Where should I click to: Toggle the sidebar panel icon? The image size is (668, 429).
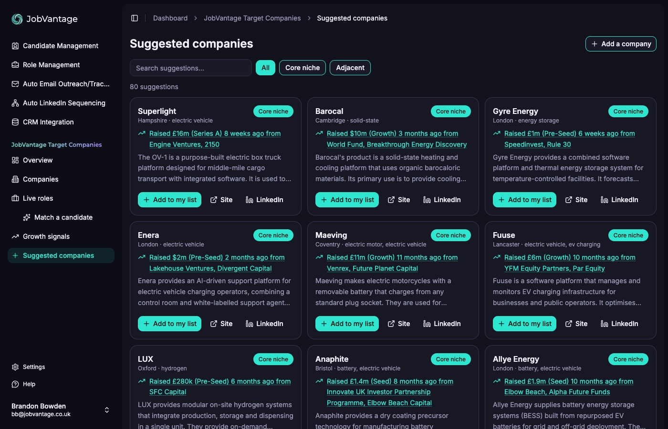(135, 18)
